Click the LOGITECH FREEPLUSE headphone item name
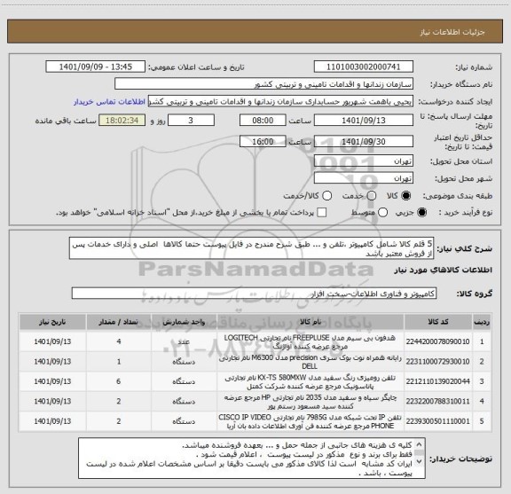The height and width of the screenshot is (494, 511). (310, 341)
